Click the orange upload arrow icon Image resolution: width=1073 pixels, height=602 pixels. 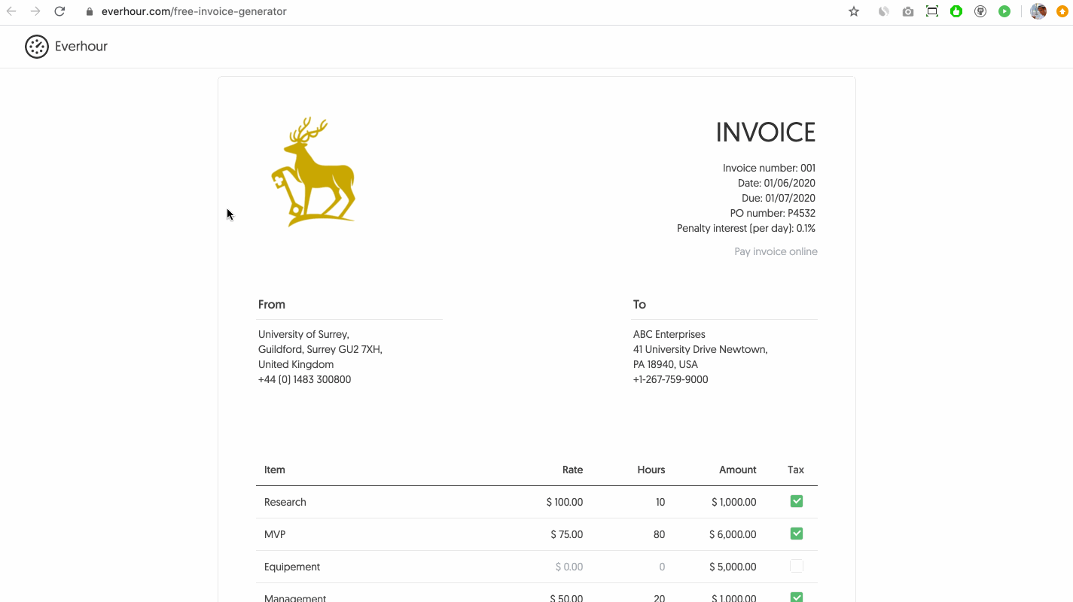(x=1062, y=11)
